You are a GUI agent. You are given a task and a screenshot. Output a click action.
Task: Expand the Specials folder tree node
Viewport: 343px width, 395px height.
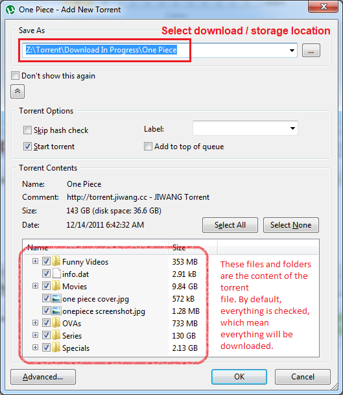[x=35, y=348]
